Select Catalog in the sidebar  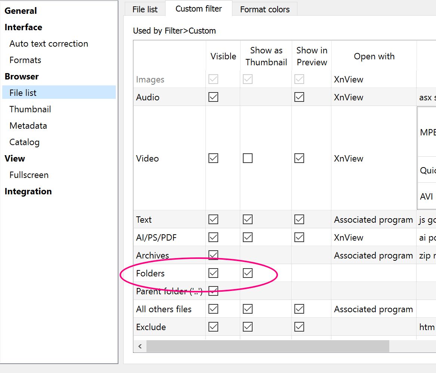click(x=24, y=142)
